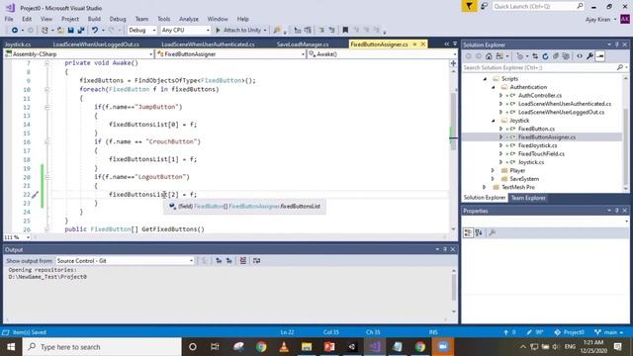Click the notifications flag icon in title bar
633x356 pixels.
click(x=469, y=6)
